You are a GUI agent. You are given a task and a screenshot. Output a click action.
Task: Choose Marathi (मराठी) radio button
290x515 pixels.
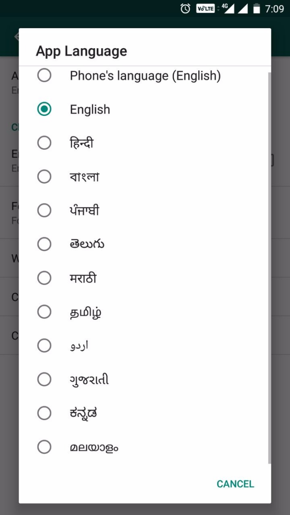coord(44,278)
